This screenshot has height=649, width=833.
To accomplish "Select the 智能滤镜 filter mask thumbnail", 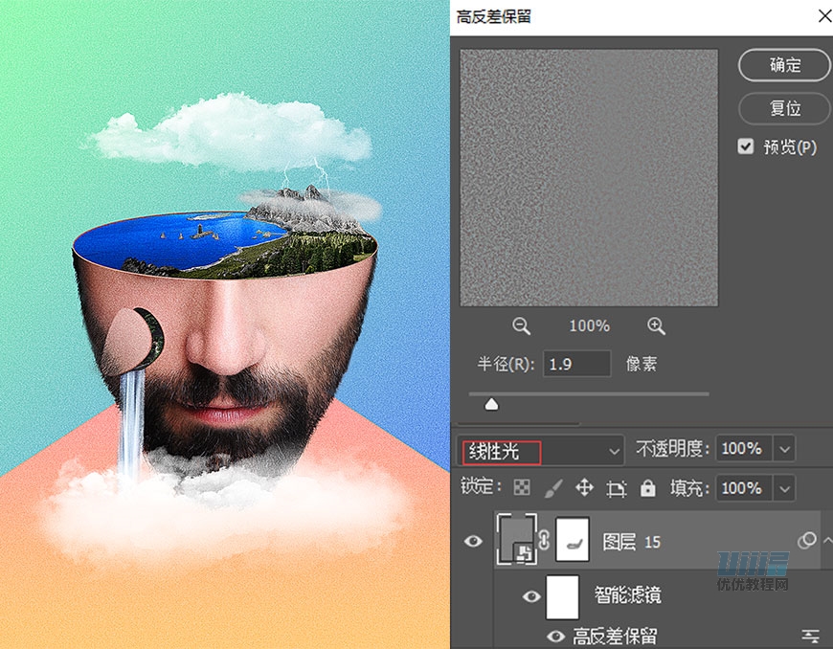I will pyautogui.click(x=563, y=597).
